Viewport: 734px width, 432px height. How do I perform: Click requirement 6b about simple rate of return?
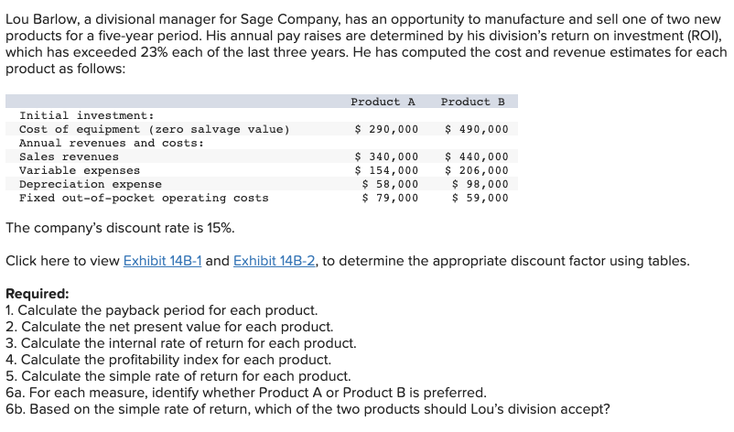(308, 409)
